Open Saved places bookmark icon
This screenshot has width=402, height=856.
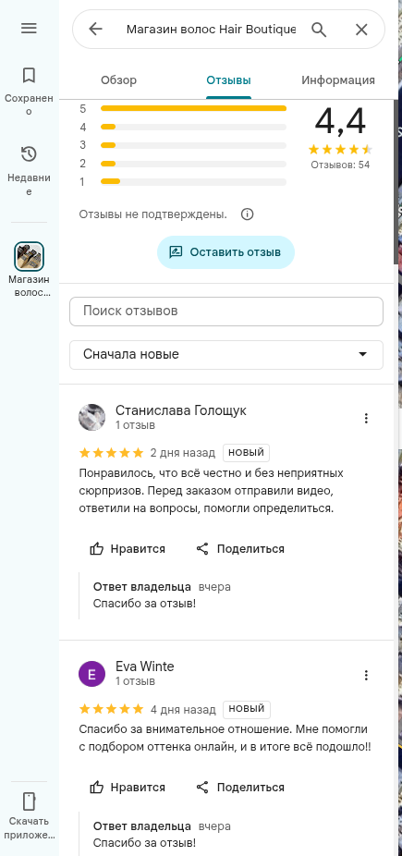click(x=29, y=75)
